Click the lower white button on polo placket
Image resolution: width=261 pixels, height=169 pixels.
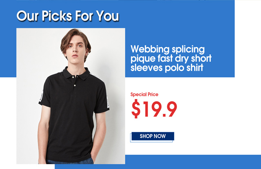point(75,85)
